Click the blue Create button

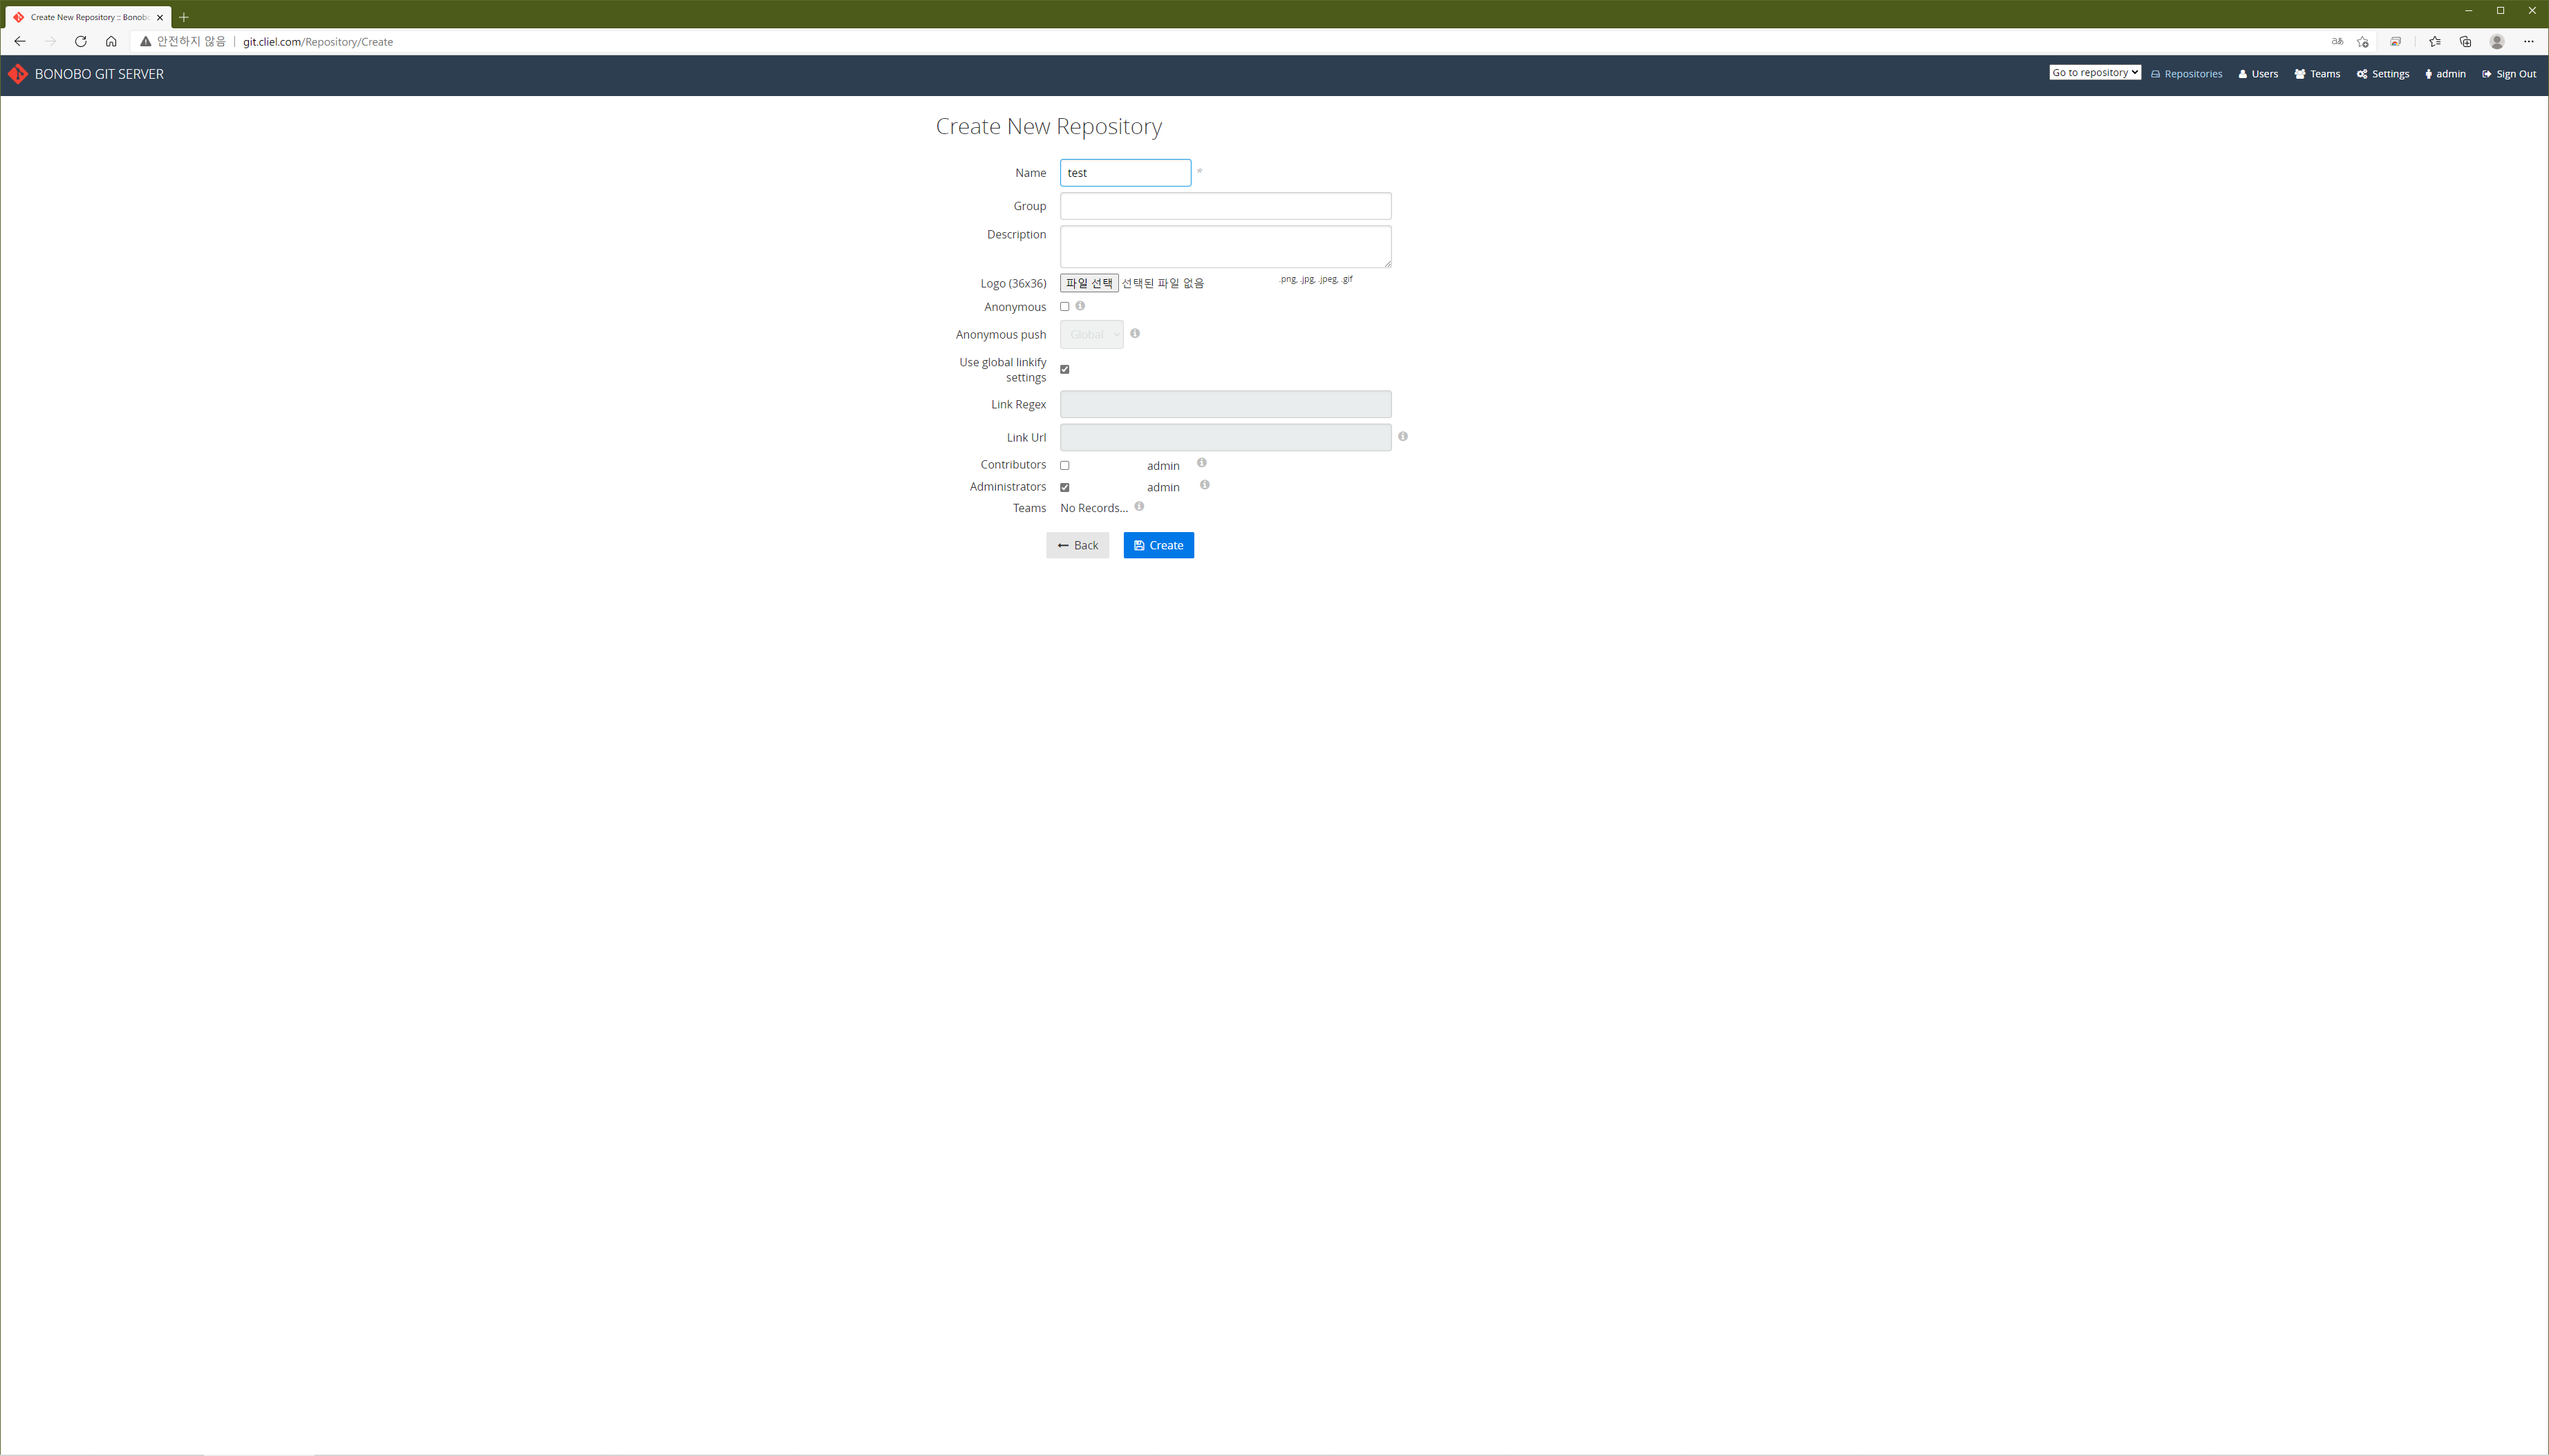tap(1158, 546)
